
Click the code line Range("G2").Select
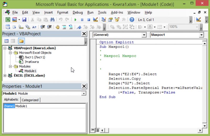click(x=129, y=83)
